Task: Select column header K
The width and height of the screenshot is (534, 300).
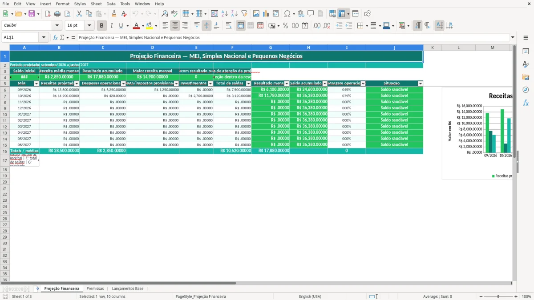Action: pyautogui.click(x=432, y=48)
